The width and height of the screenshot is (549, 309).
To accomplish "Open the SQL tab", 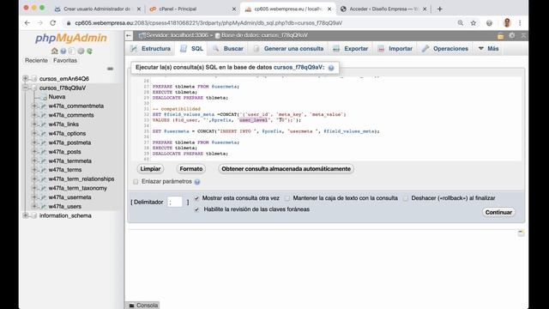I will point(191,49).
